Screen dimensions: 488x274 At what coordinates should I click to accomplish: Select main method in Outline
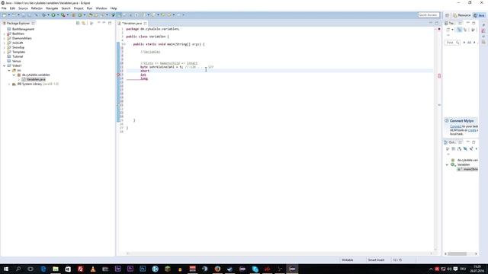[x=467, y=169]
